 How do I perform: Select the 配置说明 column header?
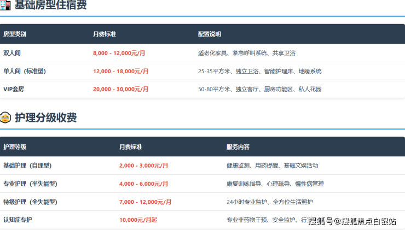coord(210,34)
